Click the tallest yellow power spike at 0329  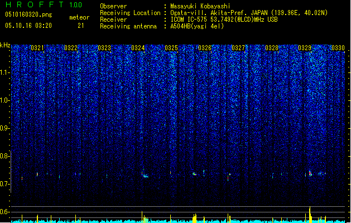[x=310, y=215]
